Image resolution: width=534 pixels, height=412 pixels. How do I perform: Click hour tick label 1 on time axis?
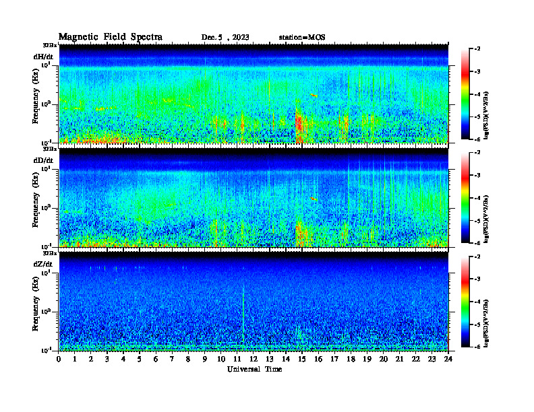75,359
